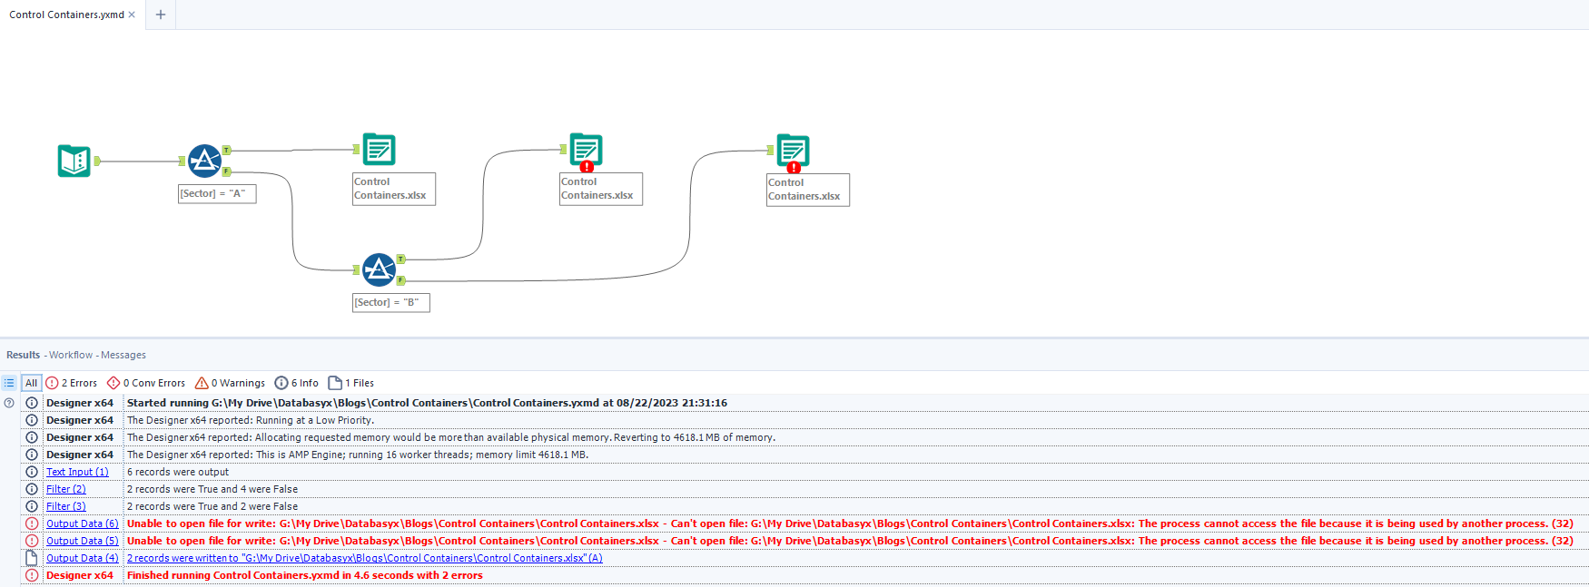Select 'Allocating requested memory' message
This screenshot has height=587, width=1589.
point(451,437)
